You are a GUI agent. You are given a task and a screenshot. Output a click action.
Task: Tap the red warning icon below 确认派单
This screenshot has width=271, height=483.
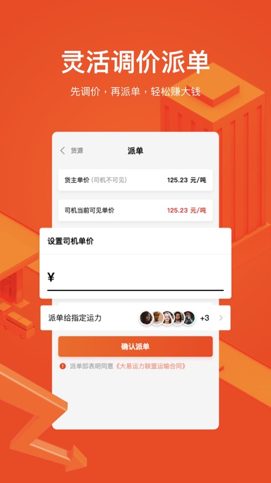coord(63,366)
